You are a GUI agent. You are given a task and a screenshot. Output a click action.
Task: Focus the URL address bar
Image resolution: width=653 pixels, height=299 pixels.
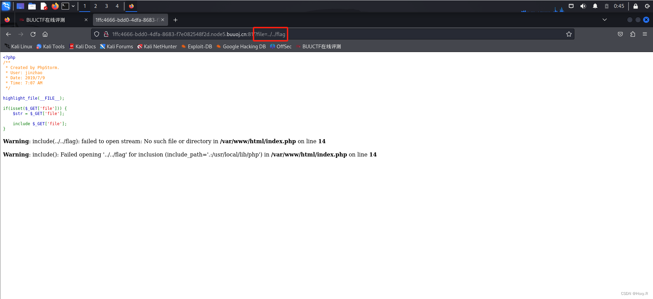tap(333, 34)
